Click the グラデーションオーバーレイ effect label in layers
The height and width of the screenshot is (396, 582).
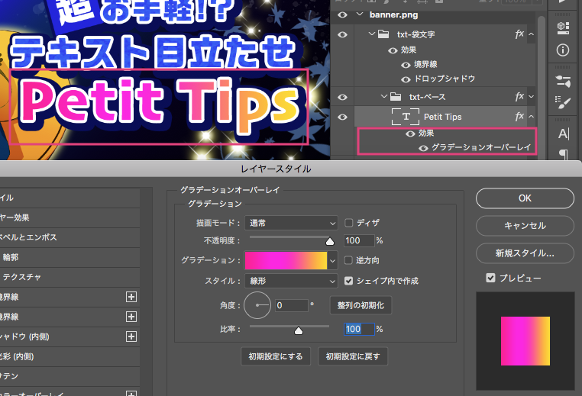(x=481, y=147)
